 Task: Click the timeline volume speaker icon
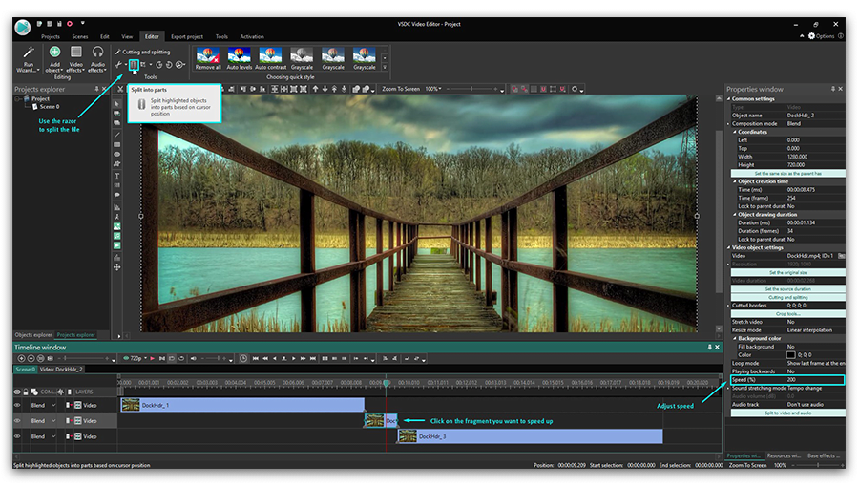tap(193, 358)
